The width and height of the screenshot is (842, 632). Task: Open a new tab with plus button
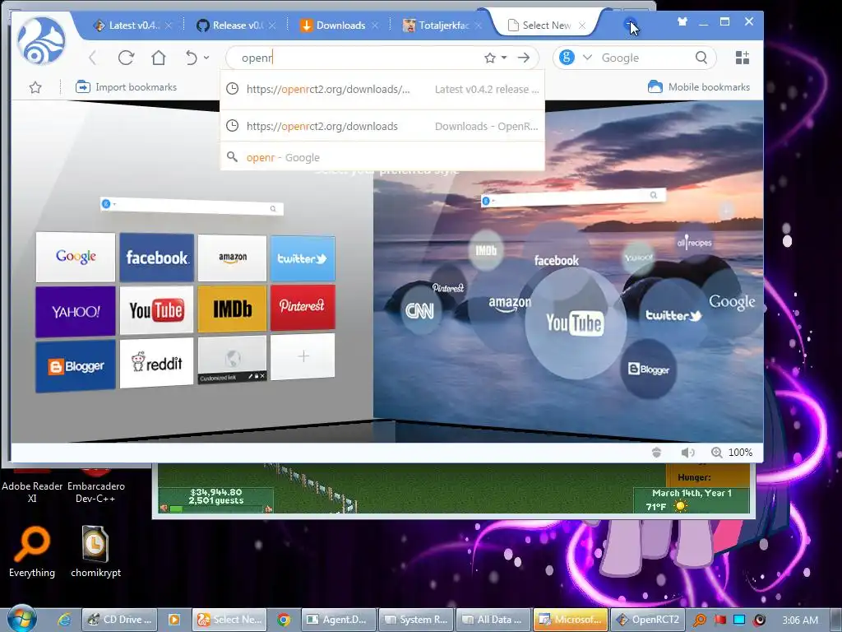[x=630, y=25]
